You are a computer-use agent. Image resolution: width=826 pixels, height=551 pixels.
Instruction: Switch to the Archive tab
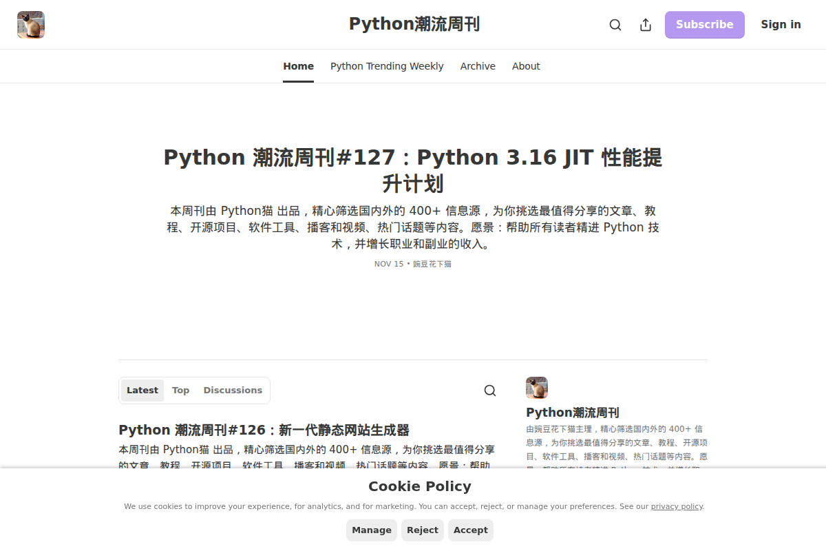[x=478, y=65]
